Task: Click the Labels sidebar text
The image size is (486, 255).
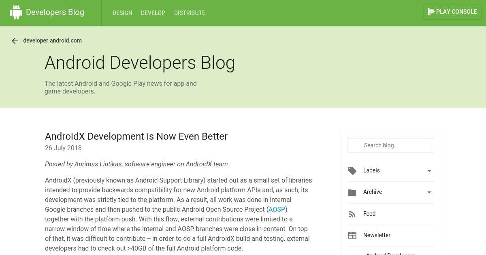Action: click(371, 170)
